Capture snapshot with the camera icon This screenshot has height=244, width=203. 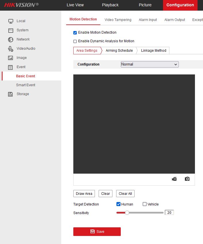click(187, 179)
